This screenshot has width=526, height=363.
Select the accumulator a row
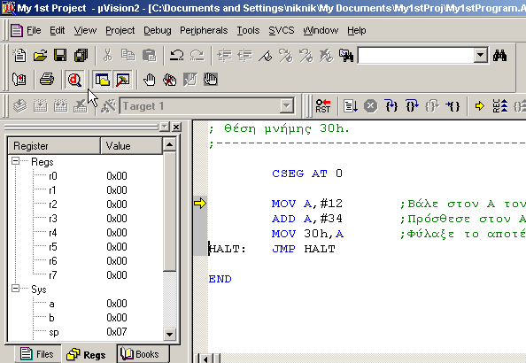[86, 304]
